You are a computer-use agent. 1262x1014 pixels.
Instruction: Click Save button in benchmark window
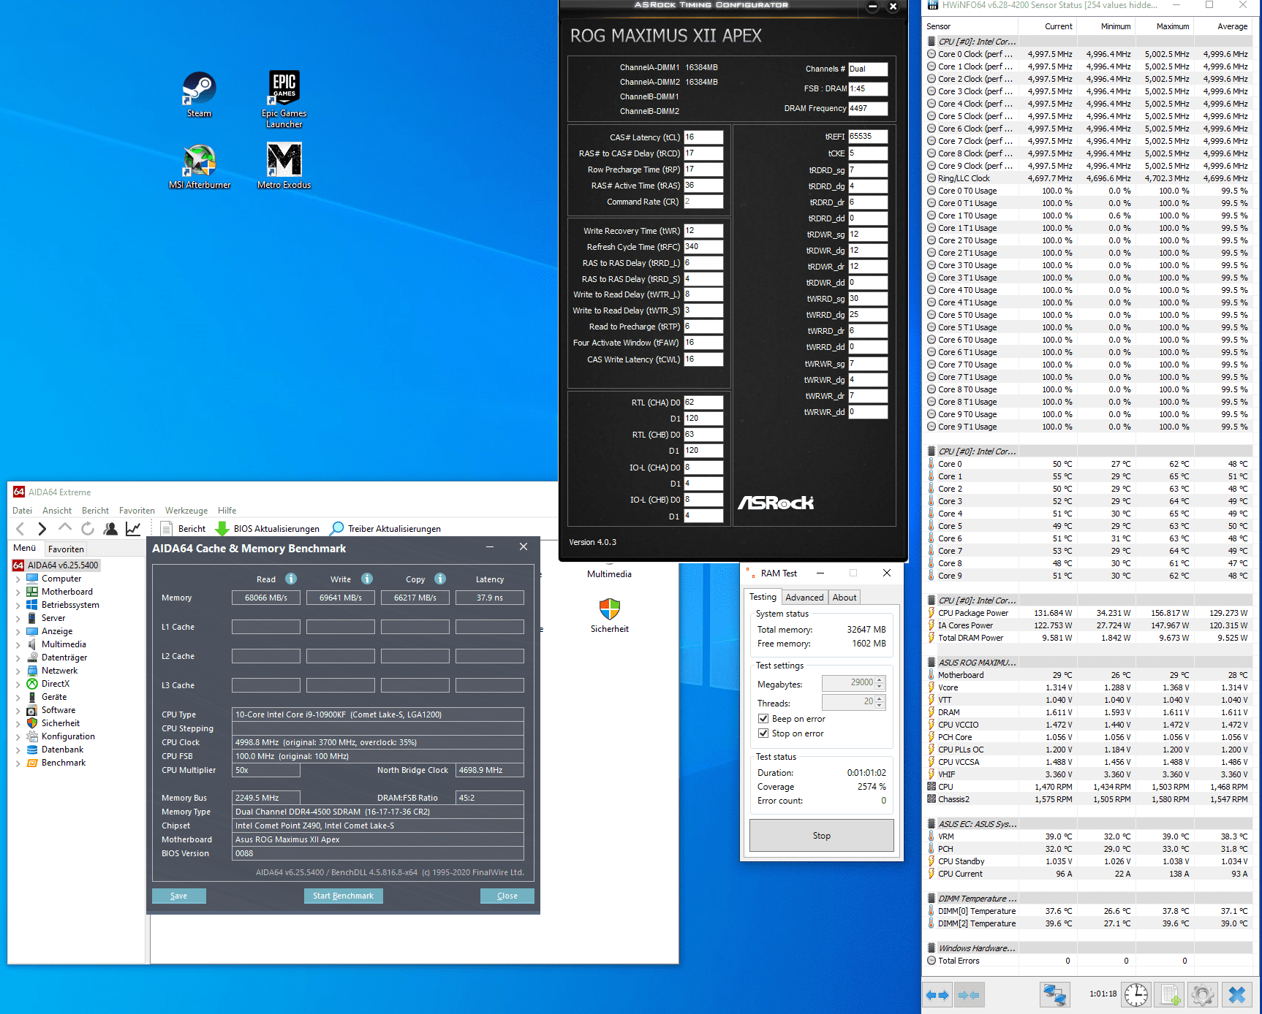(x=178, y=896)
